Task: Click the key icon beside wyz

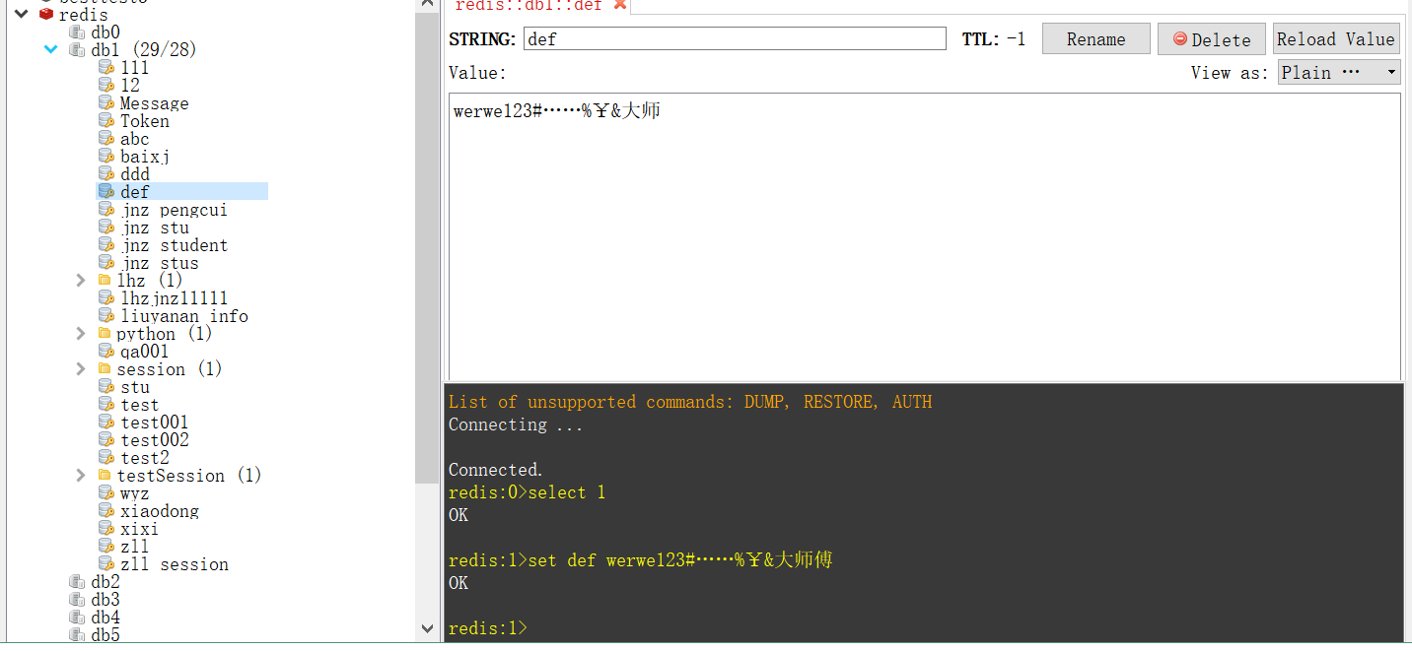Action: pos(106,493)
